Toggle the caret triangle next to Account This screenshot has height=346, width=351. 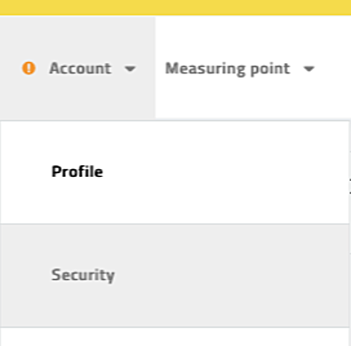pyautogui.click(x=130, y=68)
